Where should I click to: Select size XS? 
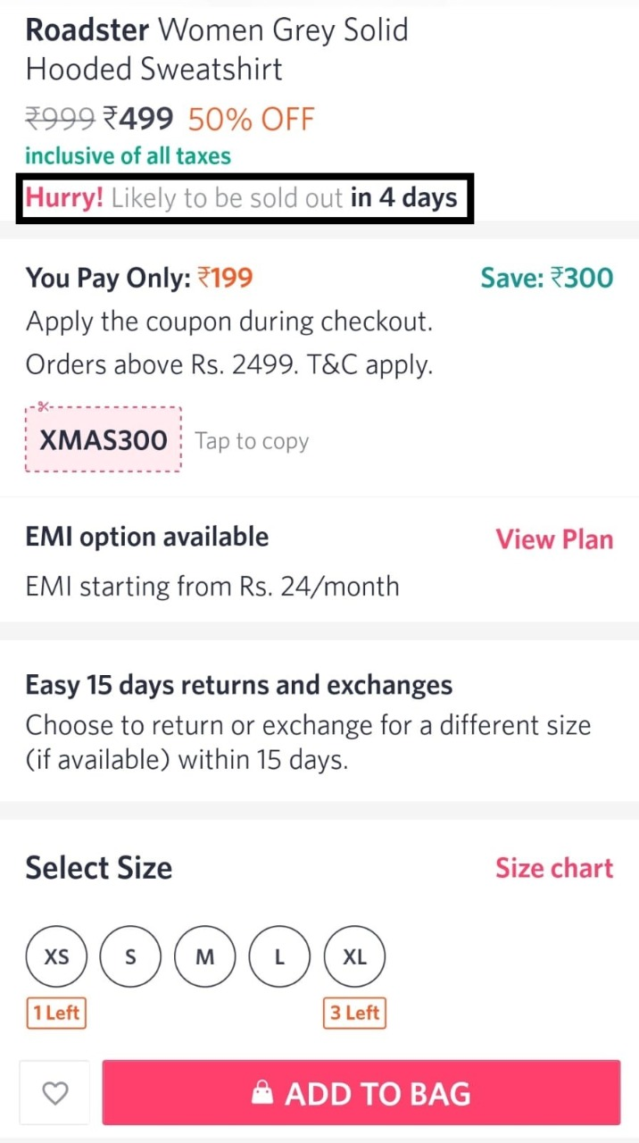pos(56,956)
